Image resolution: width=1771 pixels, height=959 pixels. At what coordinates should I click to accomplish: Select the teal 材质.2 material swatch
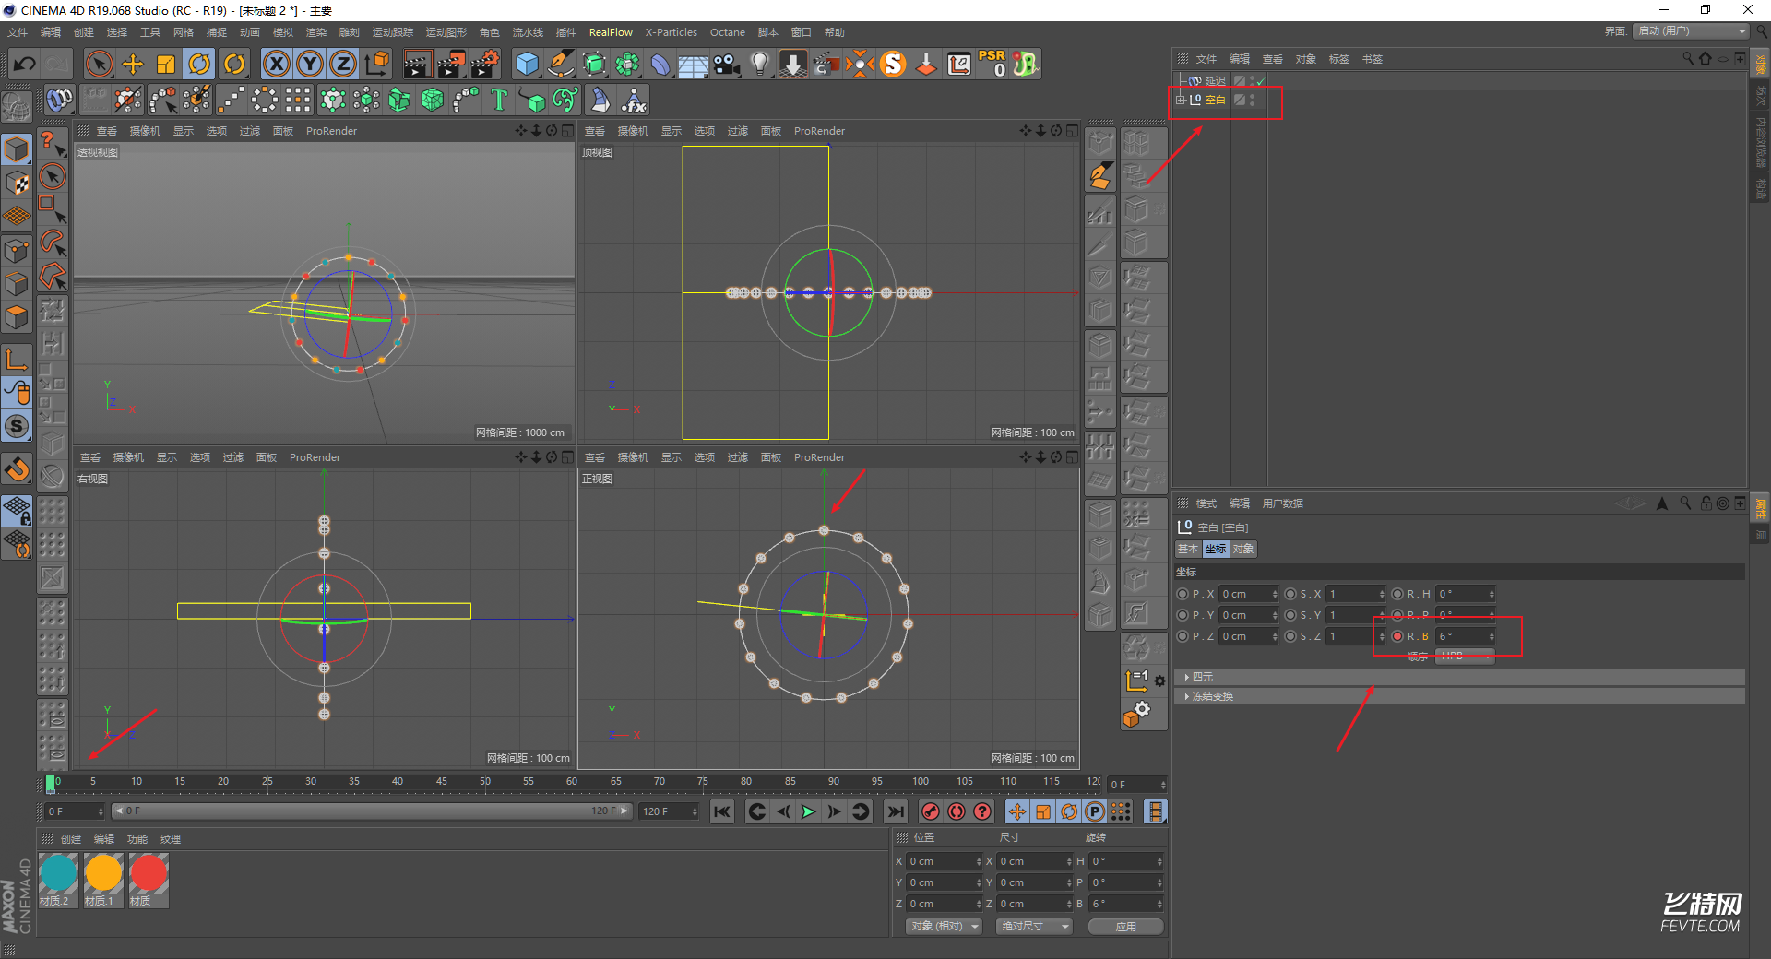pyautogui.click(x=58, y=881)
